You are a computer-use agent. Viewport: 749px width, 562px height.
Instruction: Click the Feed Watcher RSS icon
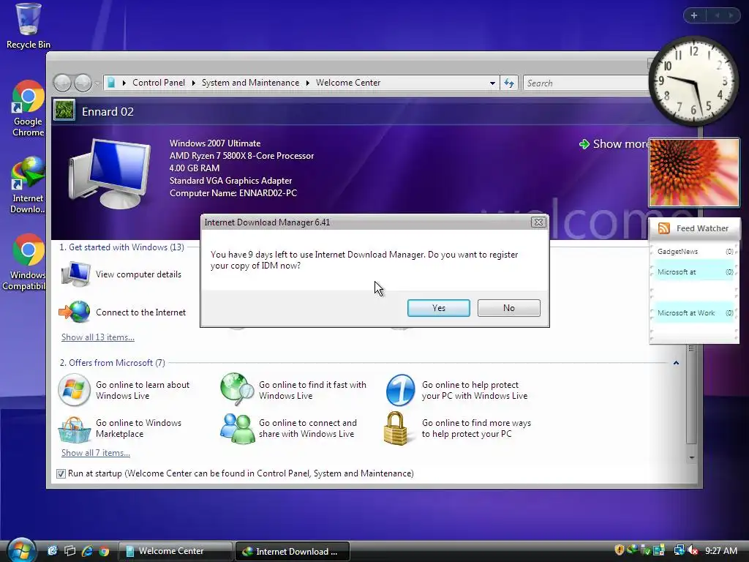coord(664,228)
